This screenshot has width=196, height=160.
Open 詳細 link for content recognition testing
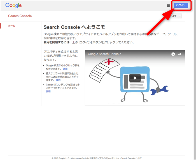click(48, 91)
